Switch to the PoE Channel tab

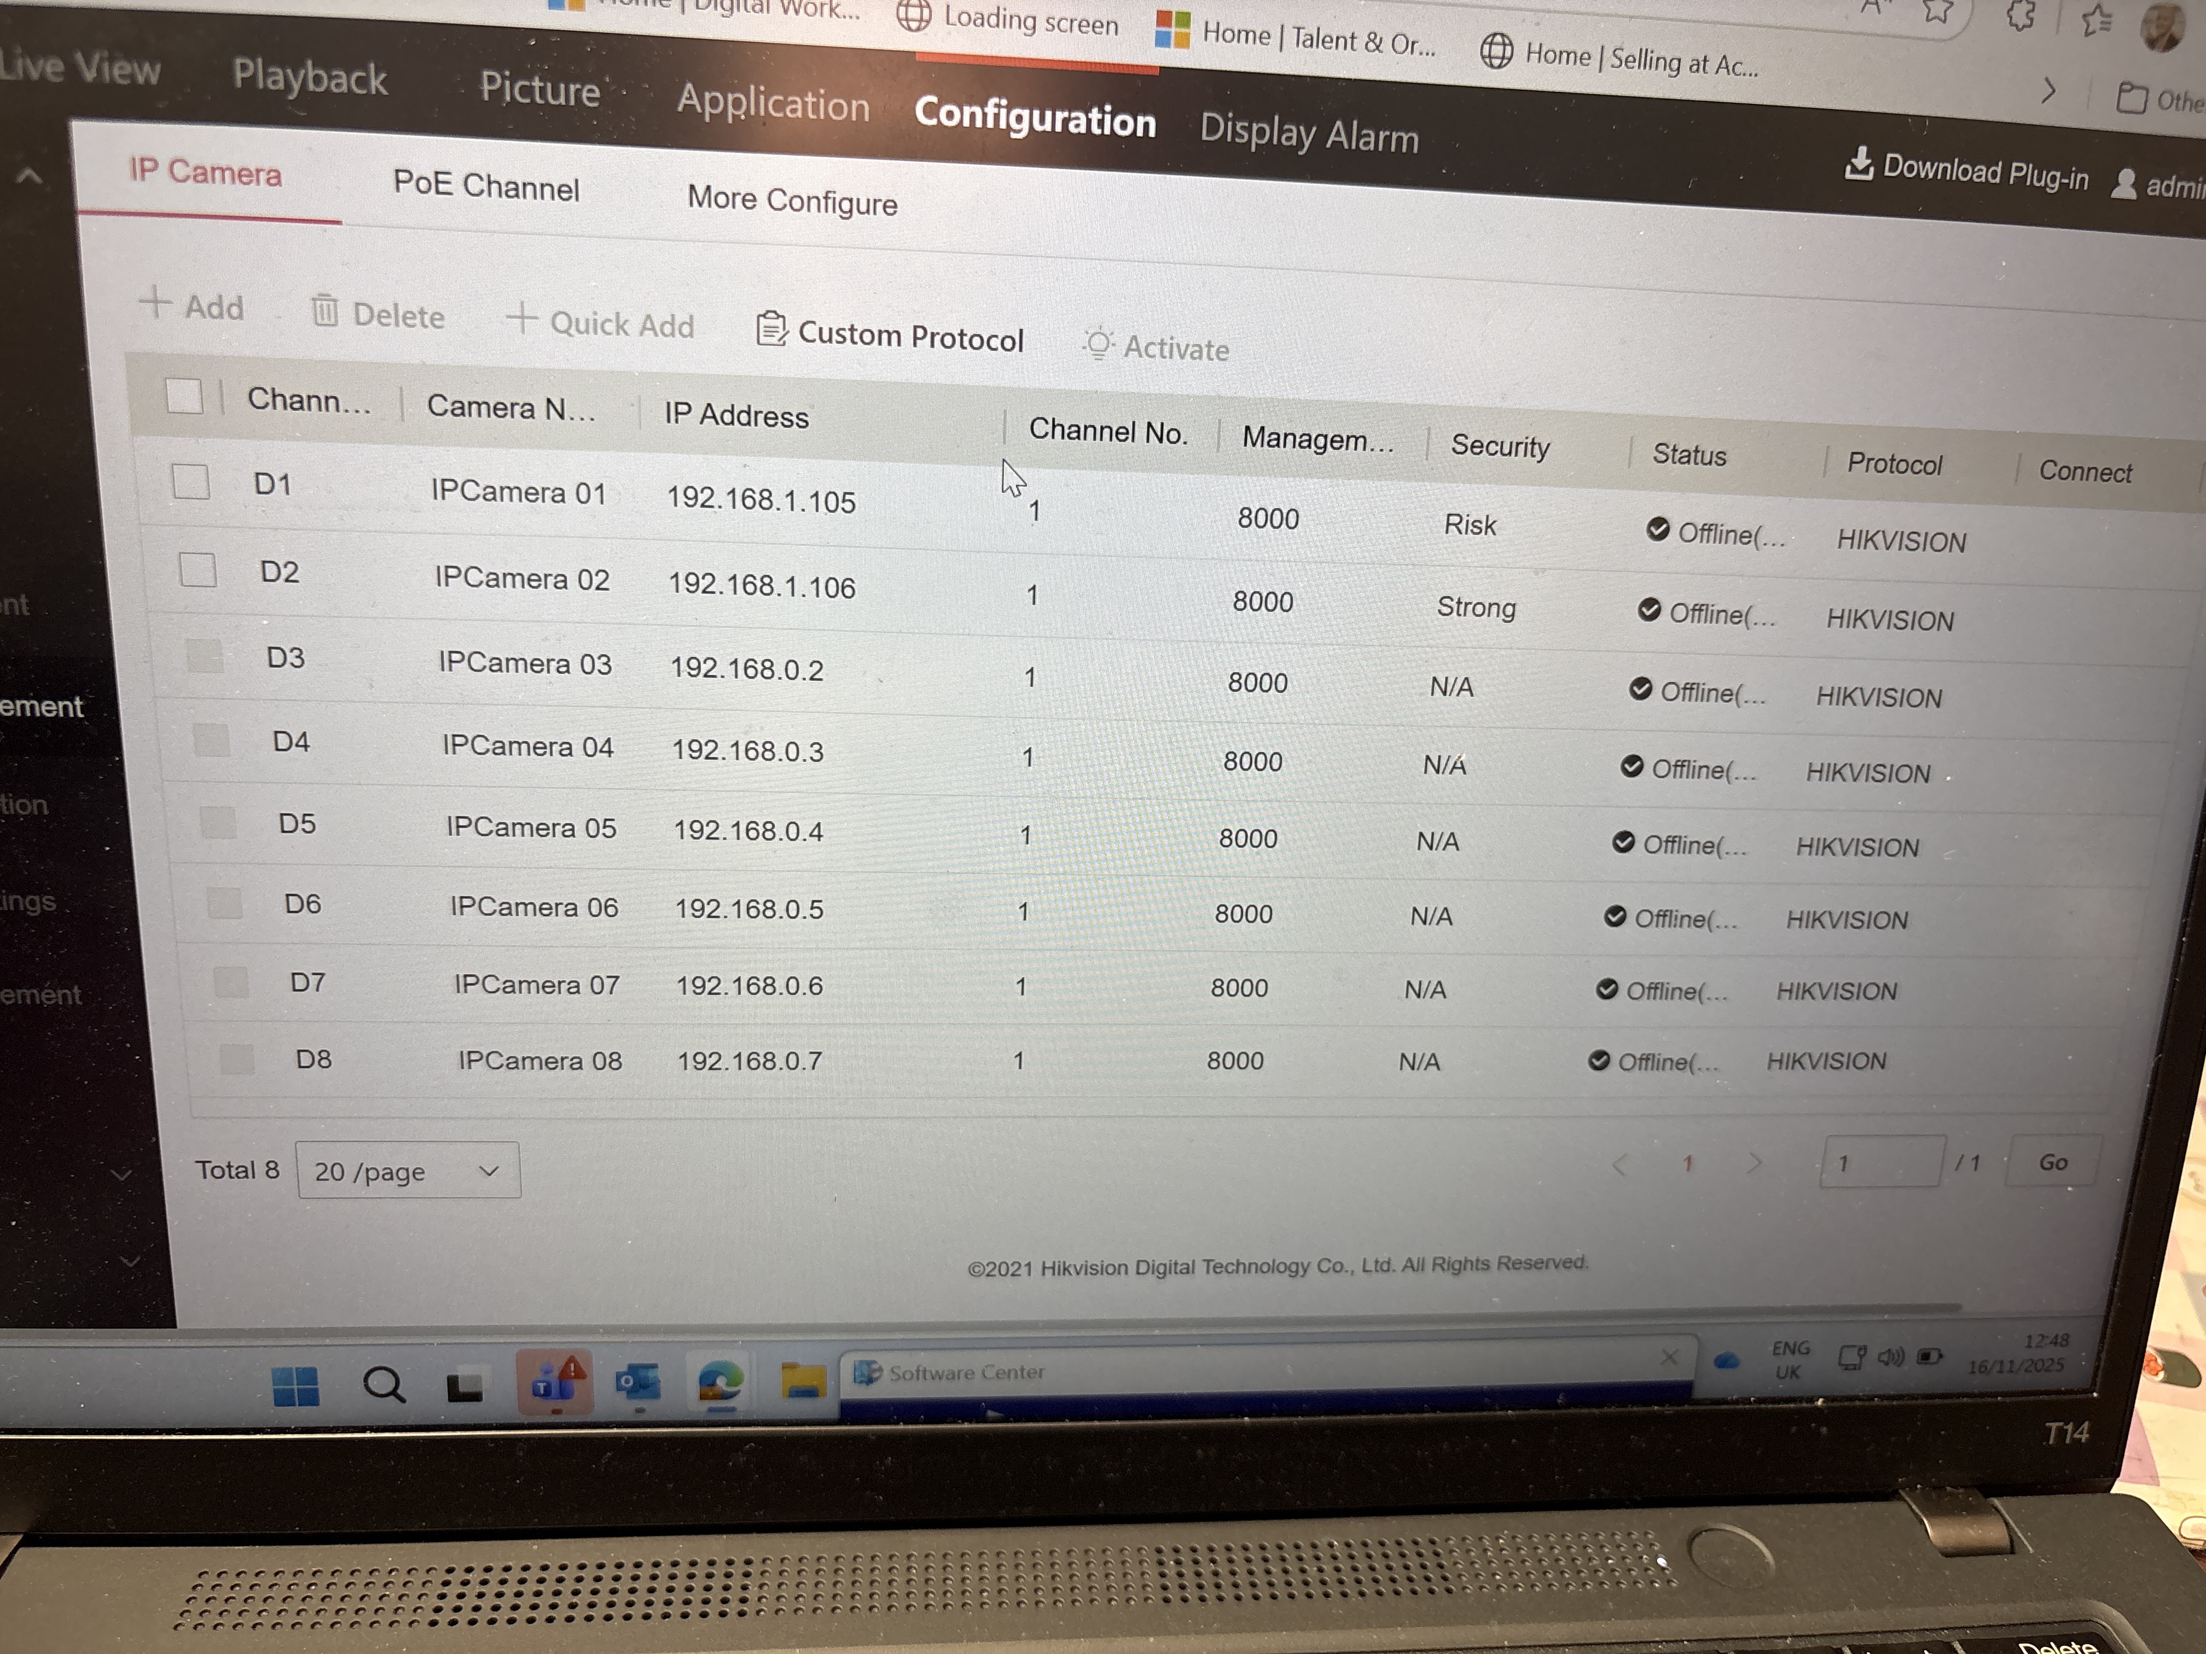click(486, 187)
